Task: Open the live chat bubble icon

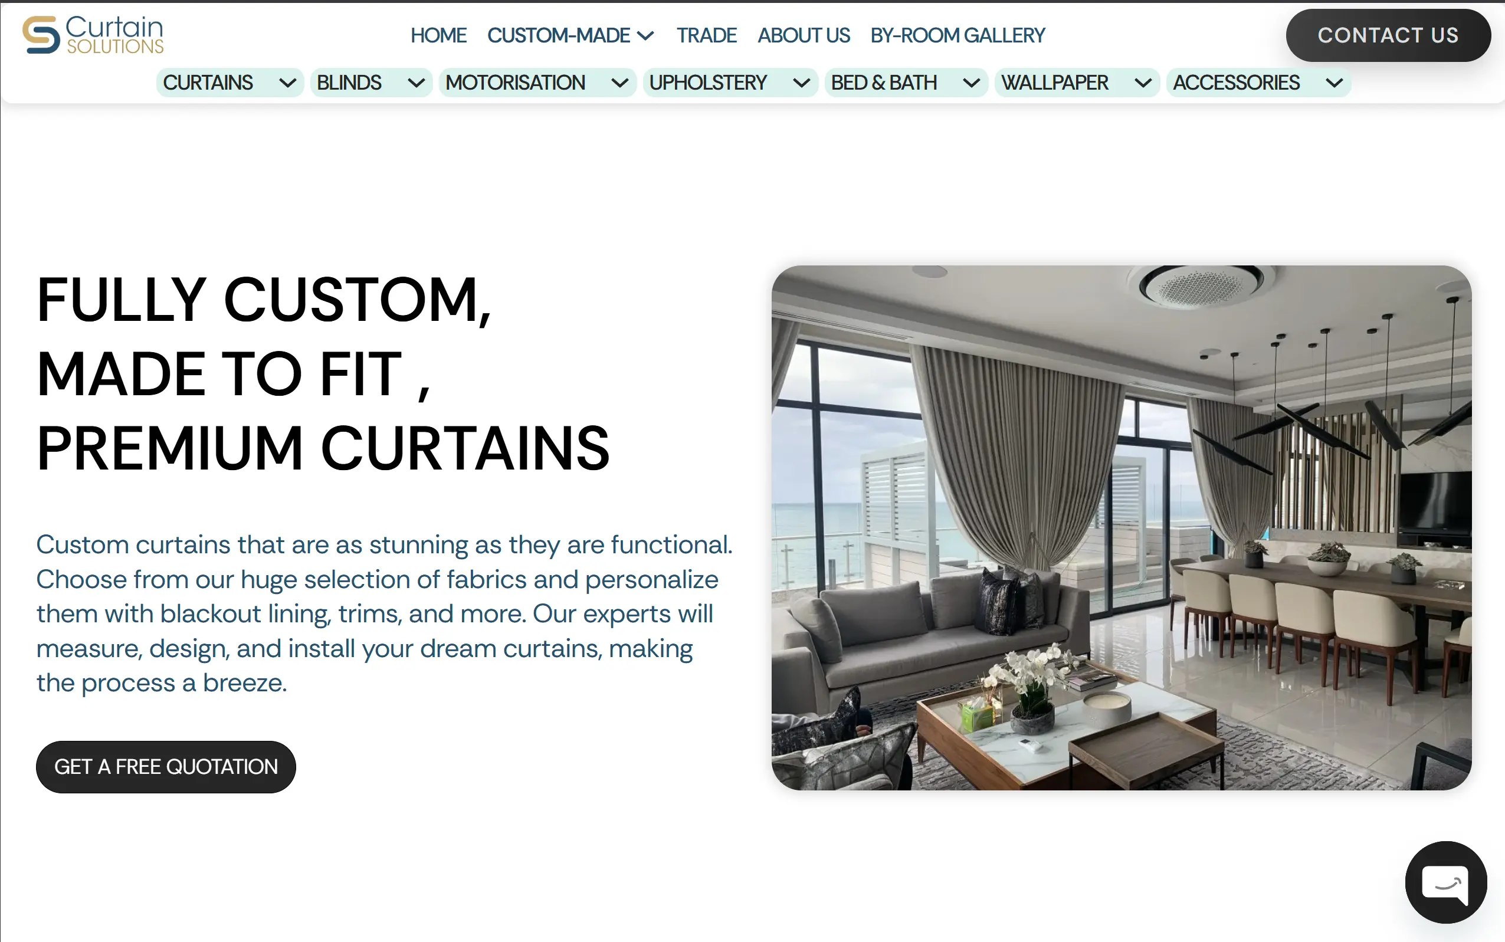Action: coord(1446,882)
